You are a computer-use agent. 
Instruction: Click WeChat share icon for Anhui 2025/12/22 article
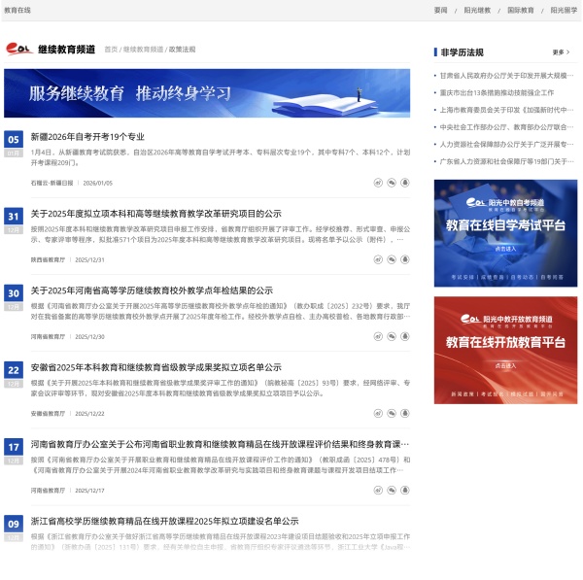[x=392, y=413]
